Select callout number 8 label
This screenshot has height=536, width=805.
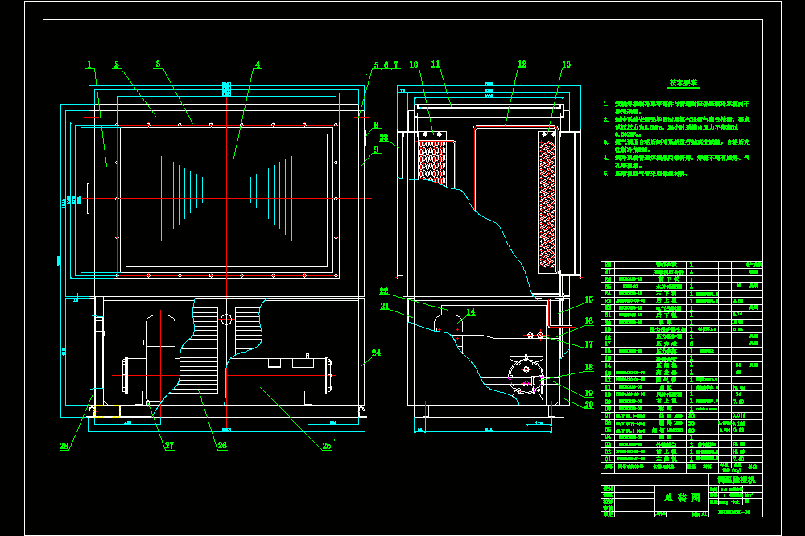376,125
